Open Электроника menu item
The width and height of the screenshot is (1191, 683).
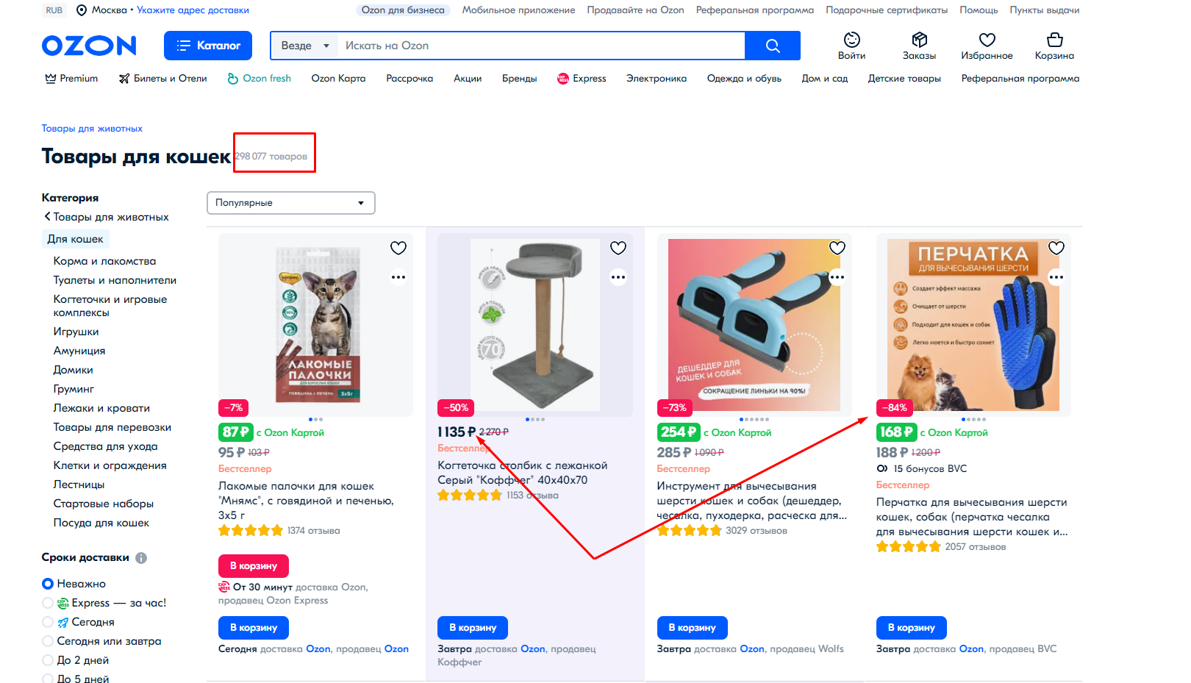(657, 79)
